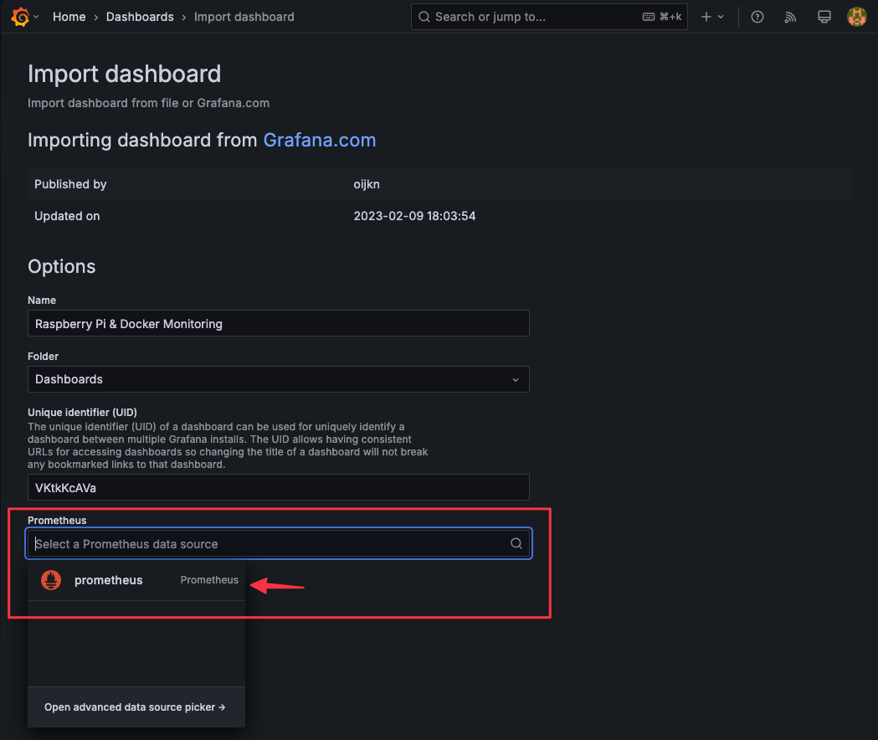
Task: Open the help question mark icon
Action: 757,17
